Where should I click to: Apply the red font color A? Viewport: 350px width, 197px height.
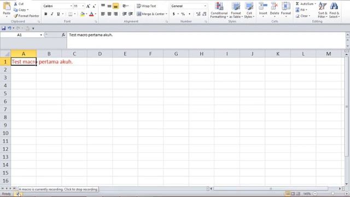91,14
